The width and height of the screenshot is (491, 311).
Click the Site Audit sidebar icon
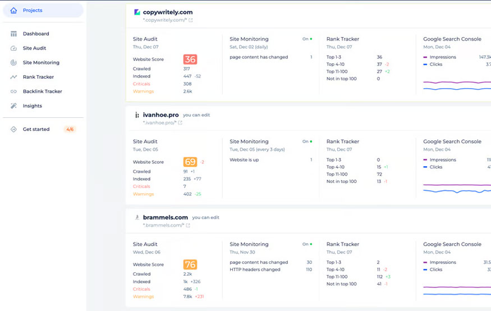tap(13, 48)
